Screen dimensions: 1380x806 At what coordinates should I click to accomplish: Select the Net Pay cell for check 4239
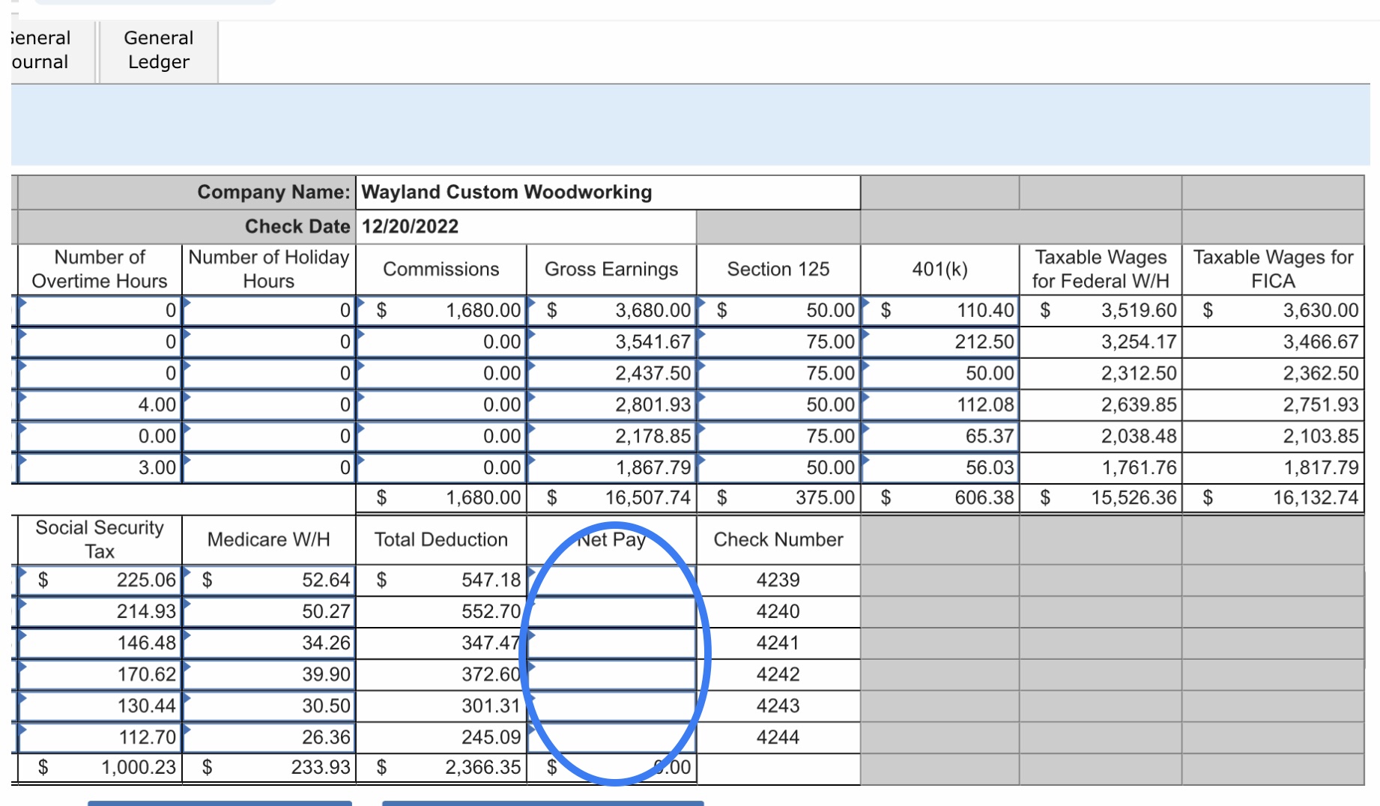(612, 580)
